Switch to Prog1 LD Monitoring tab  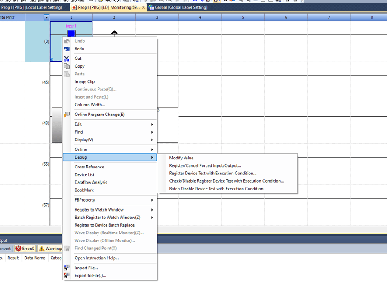109,7
